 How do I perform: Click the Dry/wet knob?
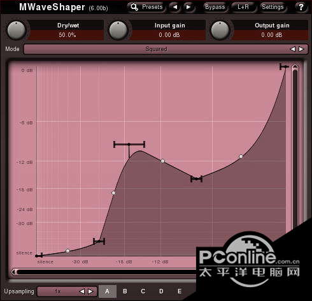(x=17, y=31)
